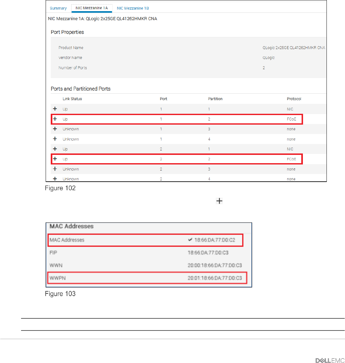Click the Partition column header

[215, 99]
